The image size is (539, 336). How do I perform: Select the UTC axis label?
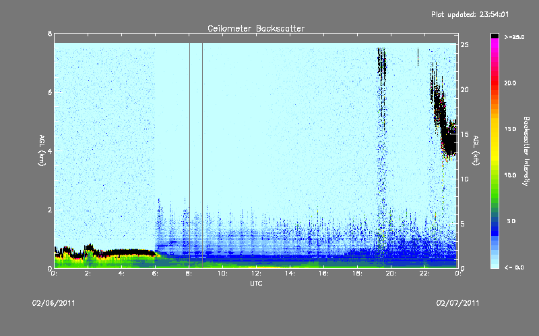256,283
